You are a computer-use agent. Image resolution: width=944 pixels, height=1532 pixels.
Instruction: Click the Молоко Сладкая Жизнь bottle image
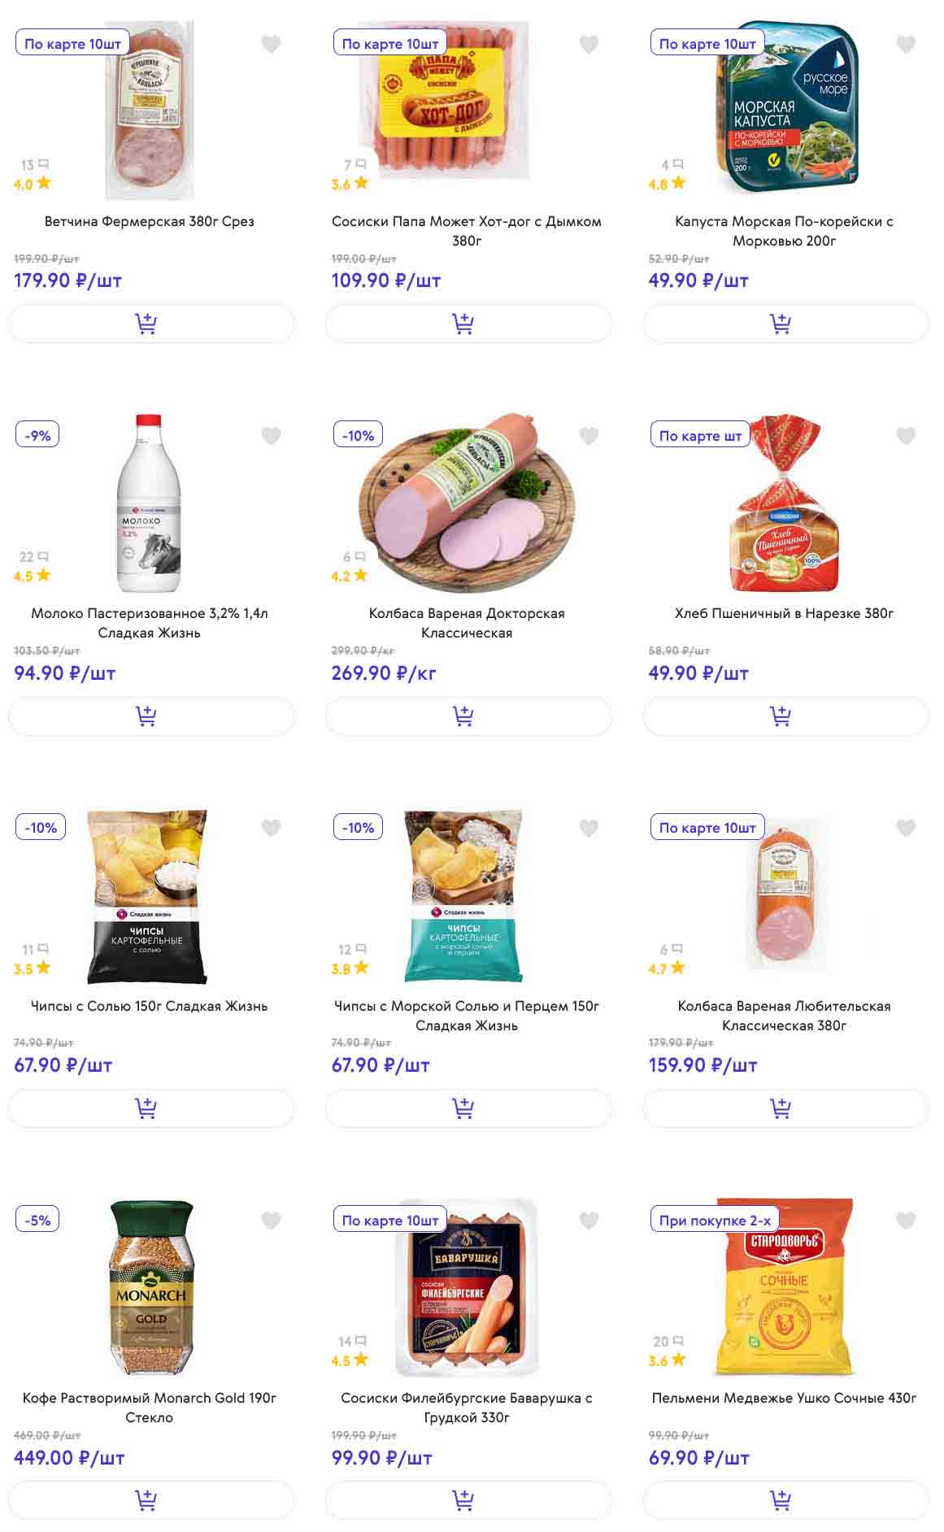pos(150,503)
